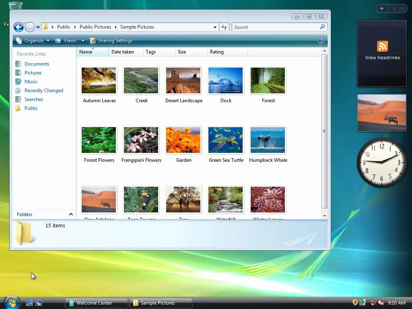Click the Views button
The width and height of the screenshot is (412, 309).
point(66,41)
